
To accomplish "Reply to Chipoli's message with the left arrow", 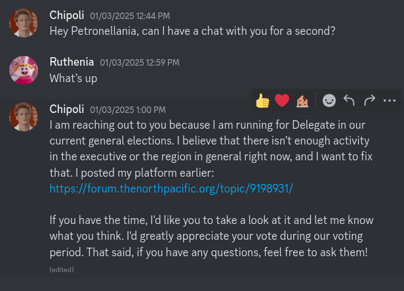I will click(349, 101).
